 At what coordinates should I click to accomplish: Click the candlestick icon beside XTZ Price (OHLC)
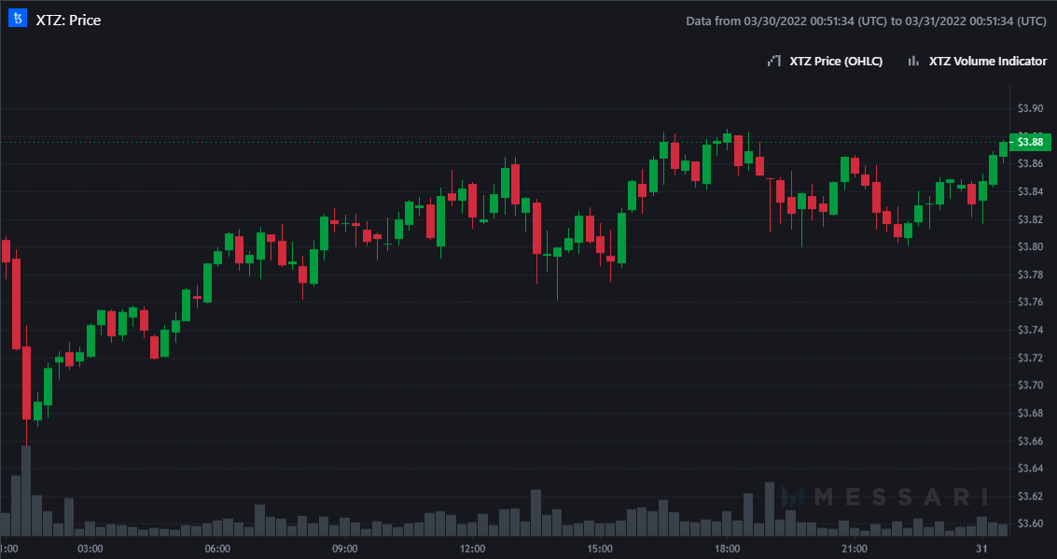(x=773, y=62)
